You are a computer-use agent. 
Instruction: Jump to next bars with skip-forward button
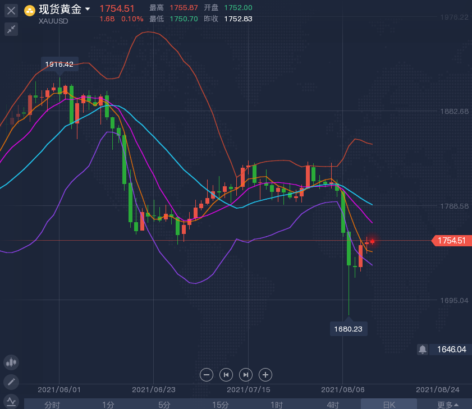click(x=246, y=375)
